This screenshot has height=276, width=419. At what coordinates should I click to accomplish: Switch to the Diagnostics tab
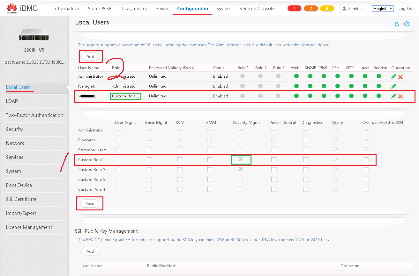point(135,9)
